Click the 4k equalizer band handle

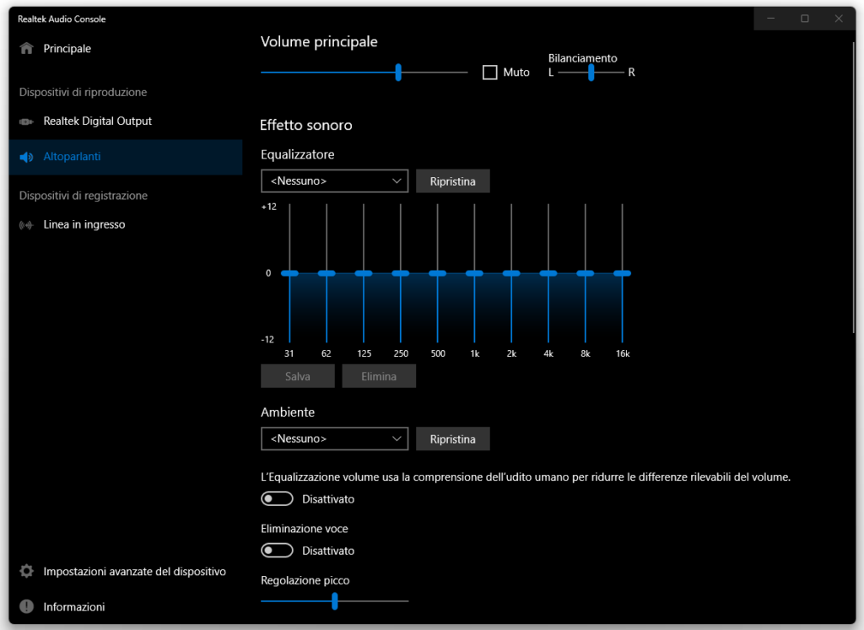548,273
